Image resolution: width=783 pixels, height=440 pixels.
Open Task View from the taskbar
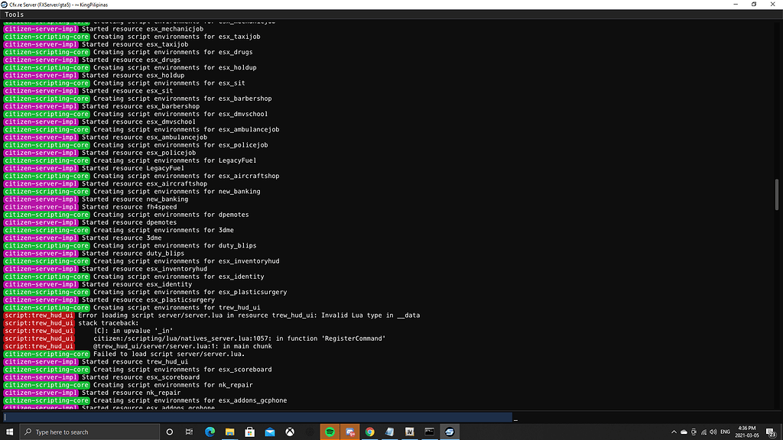188,431
